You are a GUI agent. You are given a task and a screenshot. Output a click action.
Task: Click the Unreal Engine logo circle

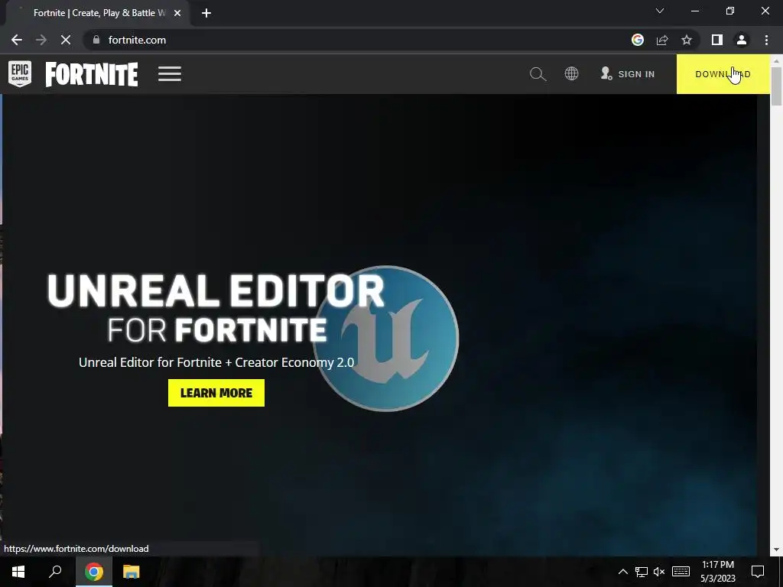tap(385, 339)
